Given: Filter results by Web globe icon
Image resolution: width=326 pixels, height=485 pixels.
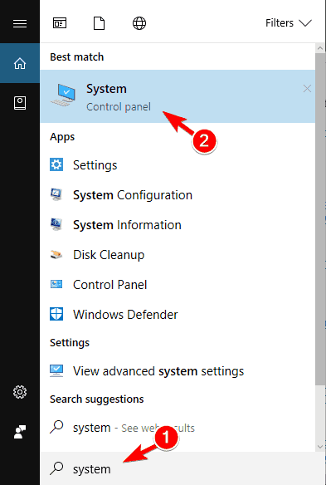Looking at the screenshot, I should coord(139,23).
